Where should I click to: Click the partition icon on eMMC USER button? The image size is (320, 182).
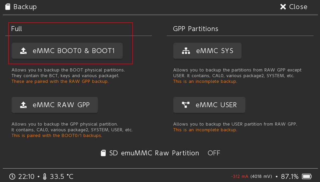pos(186,105)
